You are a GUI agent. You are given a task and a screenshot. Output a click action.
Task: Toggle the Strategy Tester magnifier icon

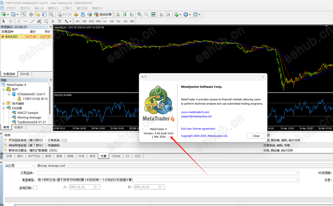tap(51, 15)
